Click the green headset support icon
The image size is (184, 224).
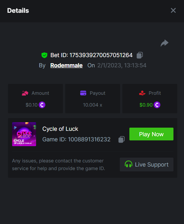tap(128, 164)
